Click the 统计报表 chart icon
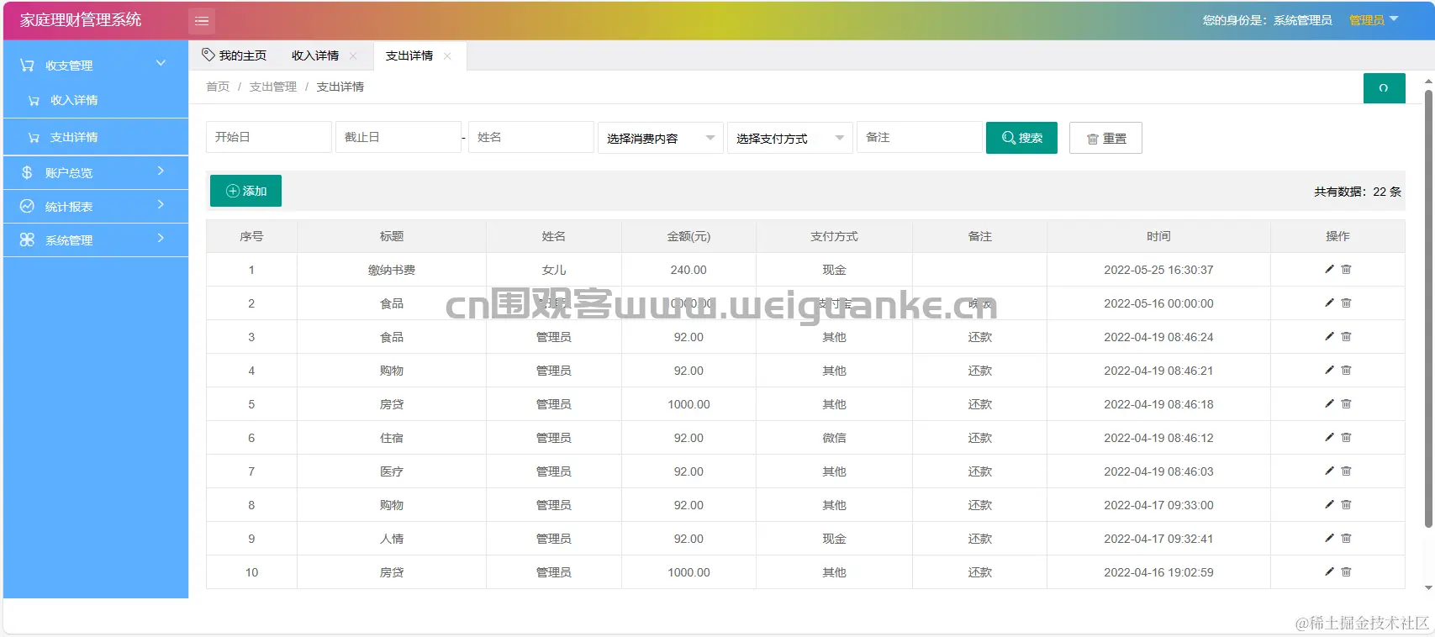Screen dimensions: 1435x637 (27, 206)
